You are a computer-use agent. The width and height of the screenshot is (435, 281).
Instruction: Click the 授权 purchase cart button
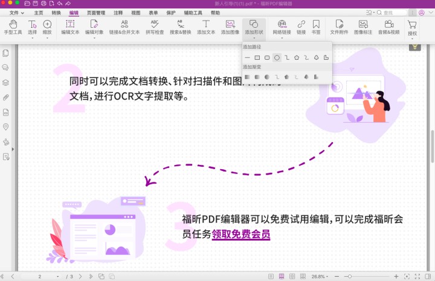click(412, 28)
